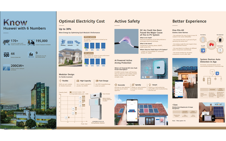The image size is (226, 141).
Task: Click the capacity versus power chart
Action: tap(73, 108)
